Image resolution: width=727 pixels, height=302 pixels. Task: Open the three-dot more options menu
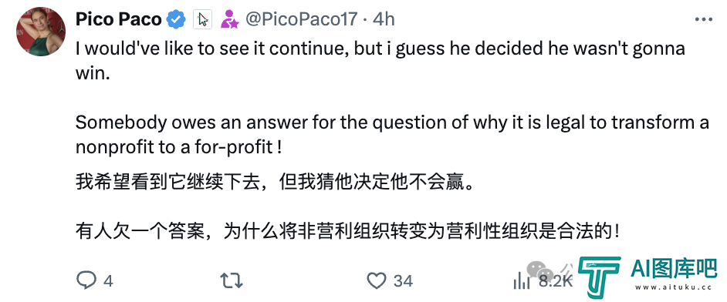coord(703,19)
